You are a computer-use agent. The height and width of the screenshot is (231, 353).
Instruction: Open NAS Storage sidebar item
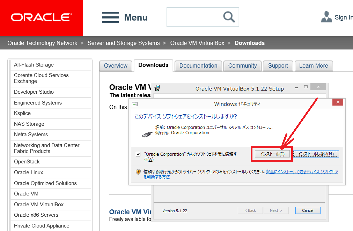[x=51, y=124]
